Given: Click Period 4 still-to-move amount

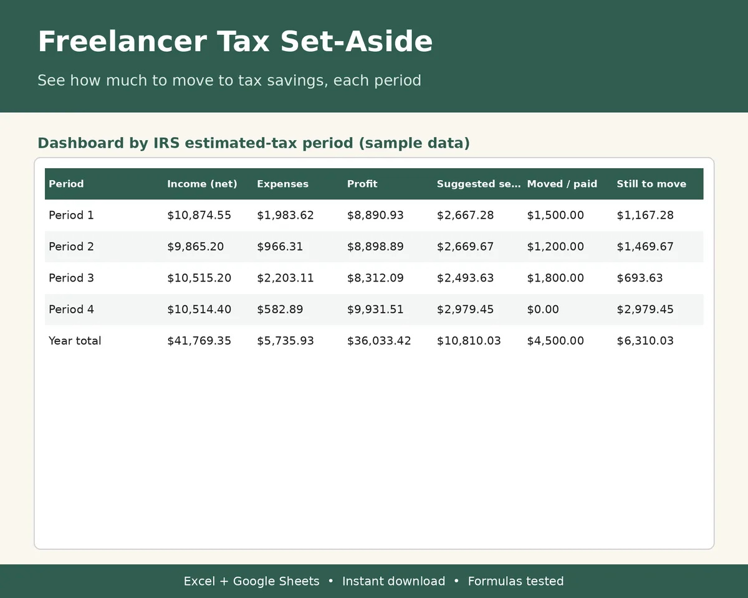Looking at the screenshot, I should pyautogui.click(x=645, y=309).
